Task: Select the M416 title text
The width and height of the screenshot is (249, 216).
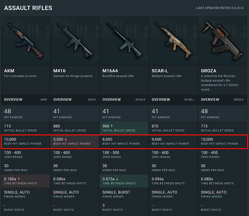Action: coord(59,71)
